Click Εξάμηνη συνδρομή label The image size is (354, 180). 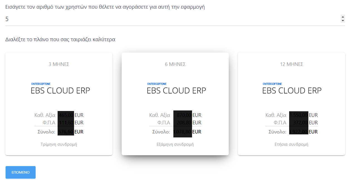(x=175, y=144)
